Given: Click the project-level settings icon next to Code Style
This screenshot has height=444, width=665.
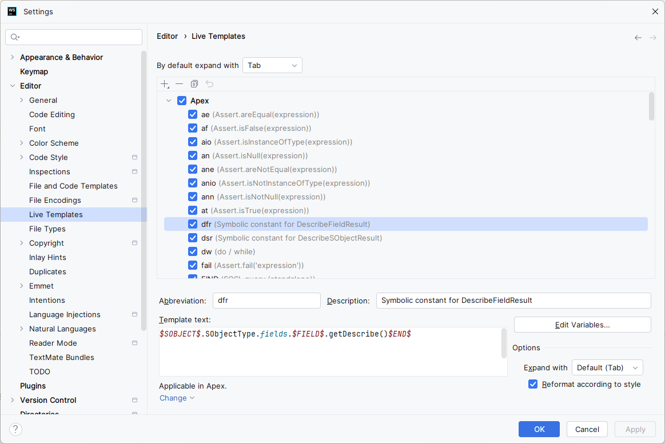Looking at the screenshot, I should pyautogui.click(x=134, y=157).
